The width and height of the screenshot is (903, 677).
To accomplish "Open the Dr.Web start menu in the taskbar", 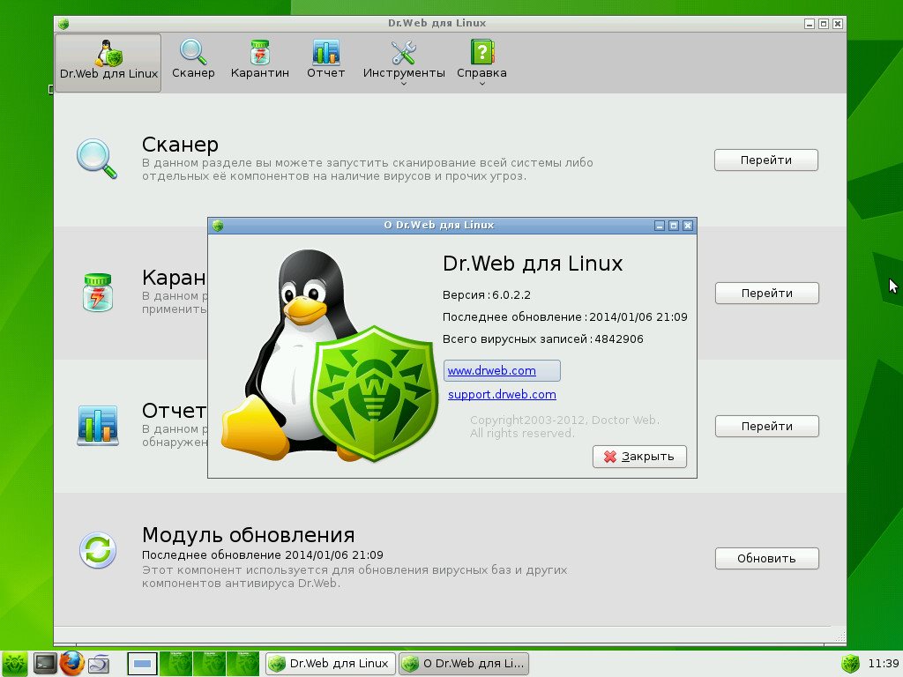I will (14, 664).
